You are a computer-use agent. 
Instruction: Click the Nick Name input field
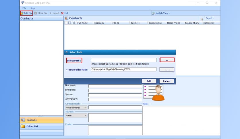(x=115, y=86)
